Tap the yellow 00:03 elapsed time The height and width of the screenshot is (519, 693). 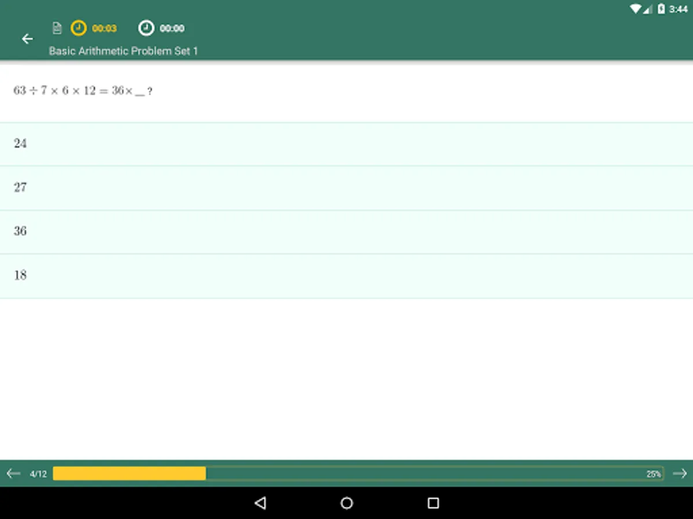coord(105,28)
